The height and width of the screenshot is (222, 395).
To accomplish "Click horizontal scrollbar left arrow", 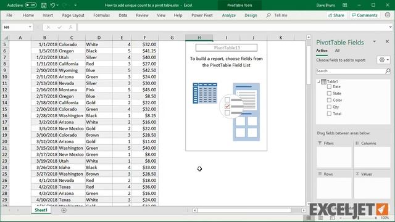I will tap(195, 210).
